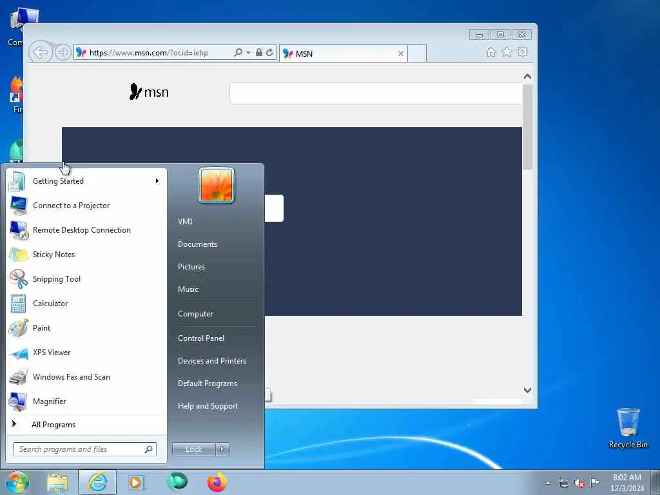Click the search magnifier icon in Start menu
The image size is (660, 495).
coord(148,449)
